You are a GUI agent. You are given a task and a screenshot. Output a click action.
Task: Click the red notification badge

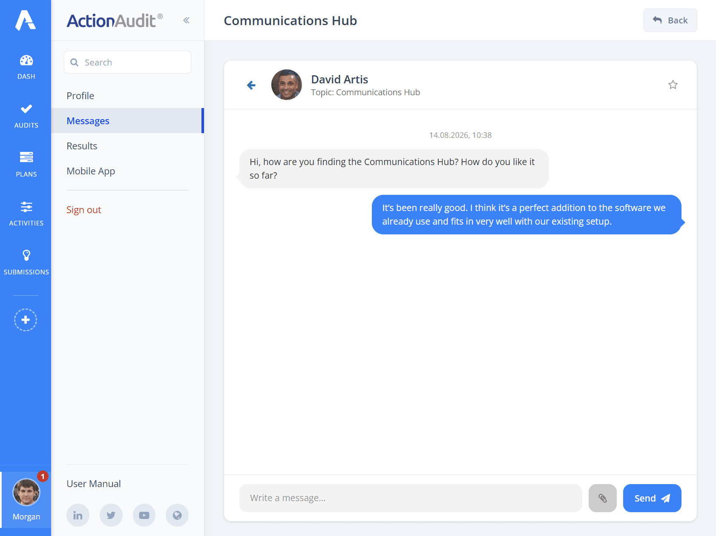pyautogui.click(x=43, y=476)
